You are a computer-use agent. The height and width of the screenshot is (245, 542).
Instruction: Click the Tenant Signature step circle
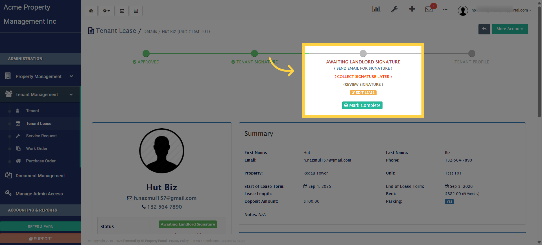point(254,53)
